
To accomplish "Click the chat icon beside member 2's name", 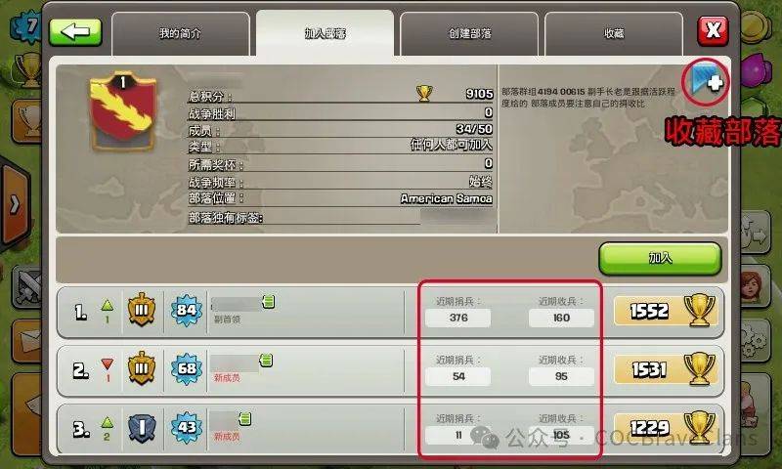I will [x=266, y=360].
